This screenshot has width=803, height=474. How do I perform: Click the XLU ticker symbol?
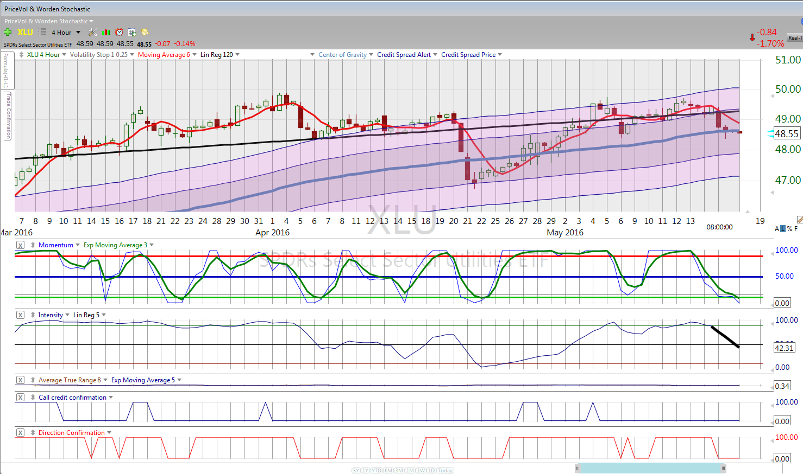25,32
